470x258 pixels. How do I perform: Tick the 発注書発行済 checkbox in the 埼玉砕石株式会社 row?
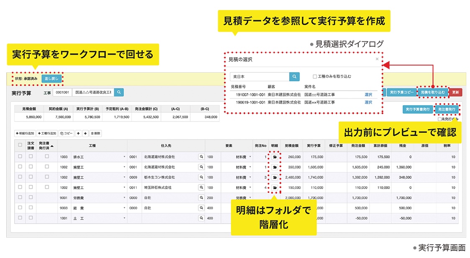coord(47,187)
